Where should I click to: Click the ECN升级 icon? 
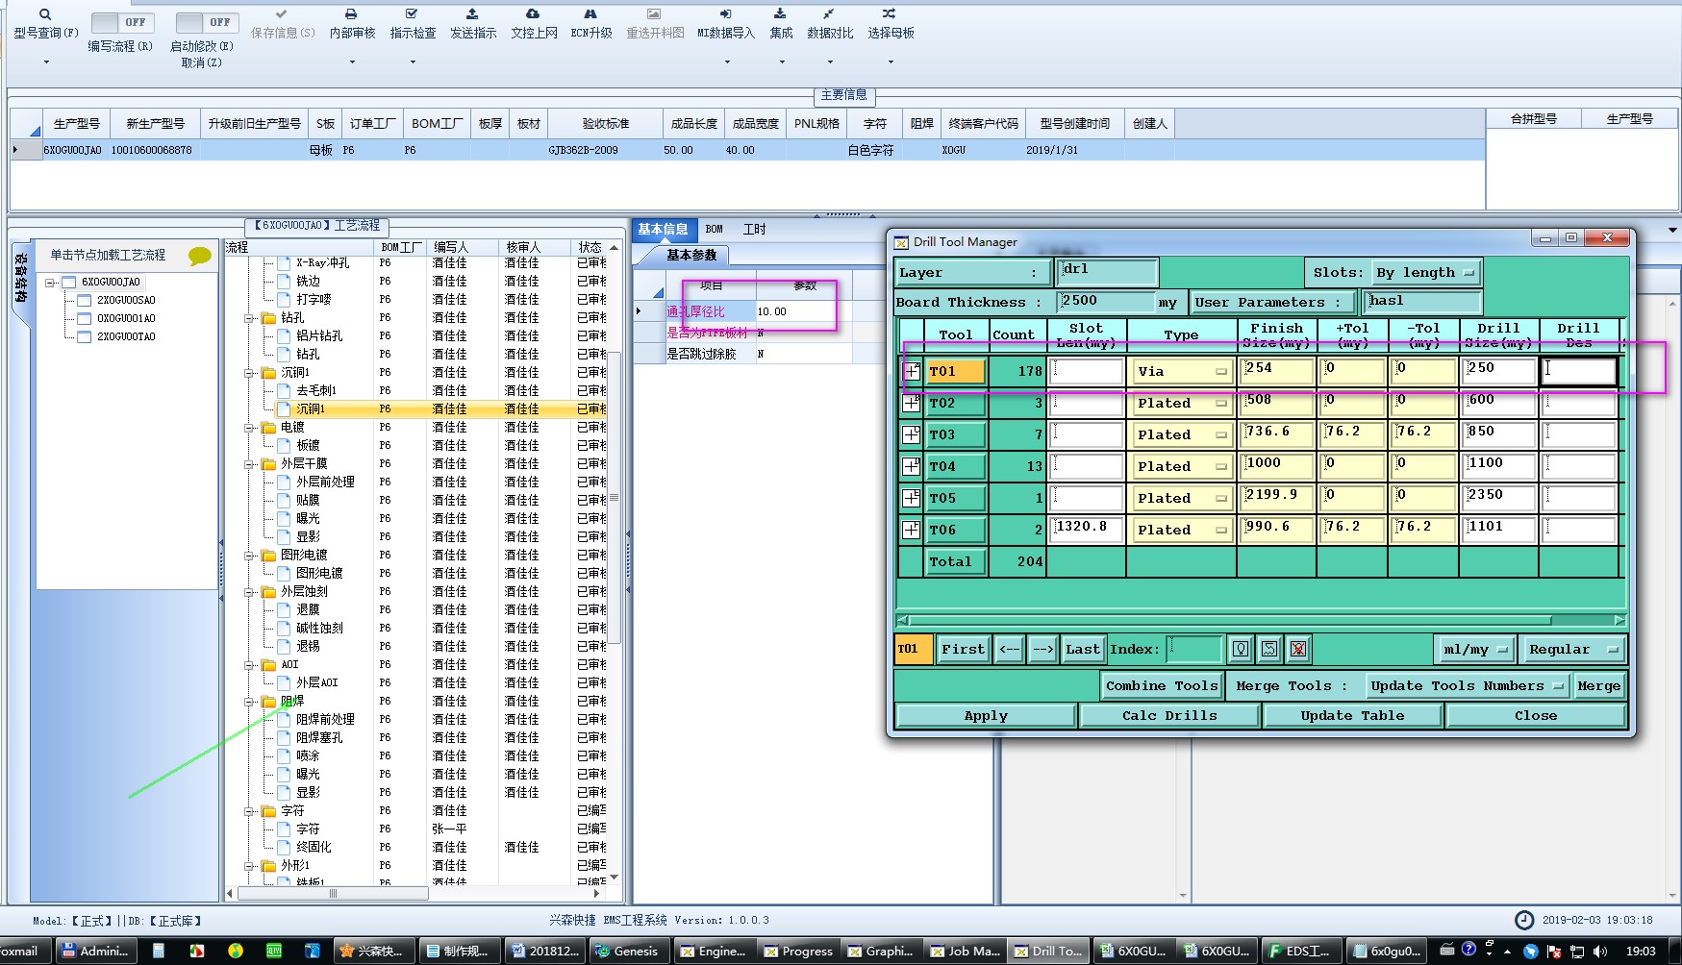coord(590,14)
